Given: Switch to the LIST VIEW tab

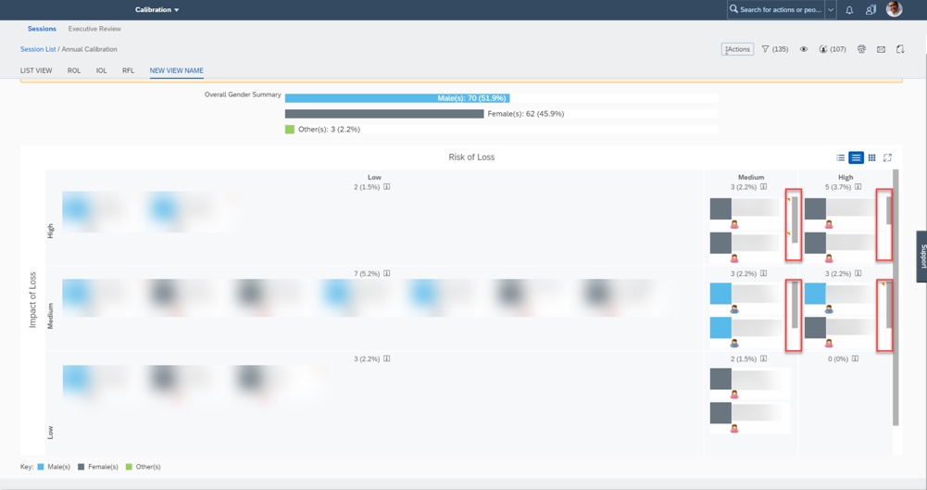Looking at the screenshot, I should click(x=36, y=70).
